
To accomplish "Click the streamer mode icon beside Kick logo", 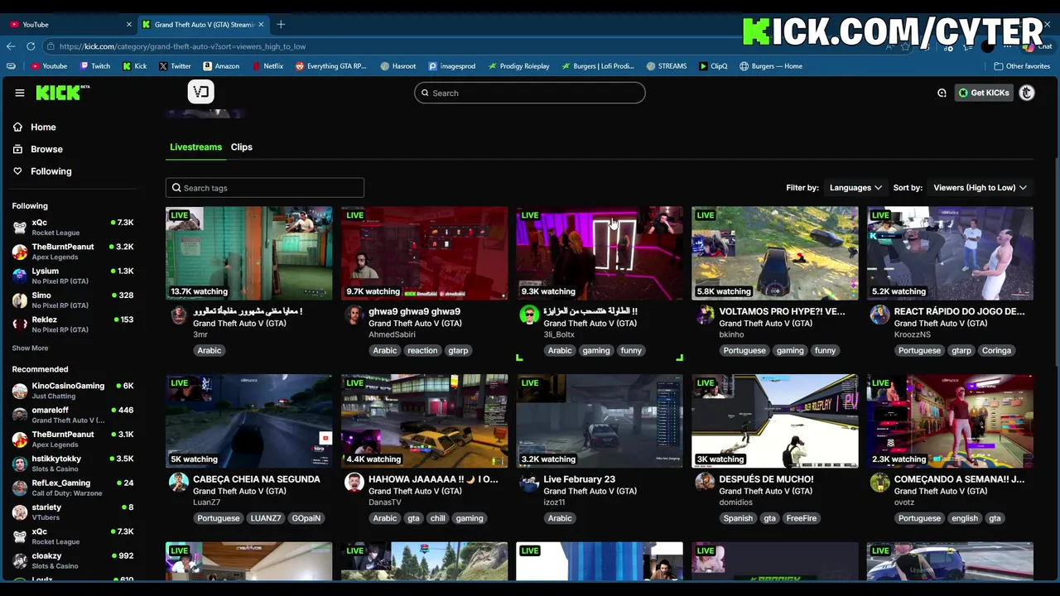I will coord(200,92).
